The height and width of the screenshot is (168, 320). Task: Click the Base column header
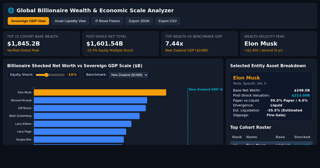[x=280, y=137]
